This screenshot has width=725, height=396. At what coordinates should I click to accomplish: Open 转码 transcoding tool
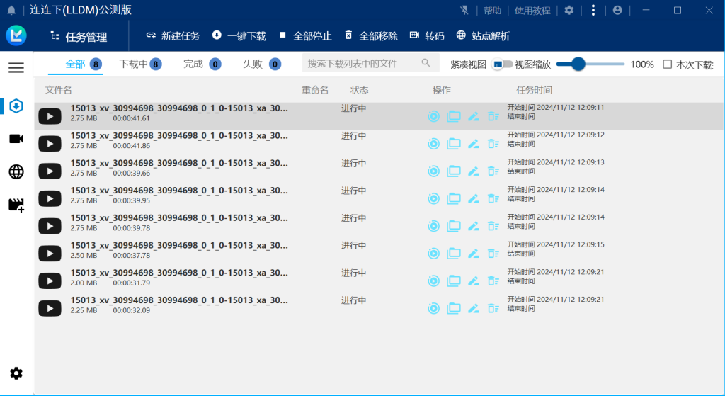click(x=427, y=35)
